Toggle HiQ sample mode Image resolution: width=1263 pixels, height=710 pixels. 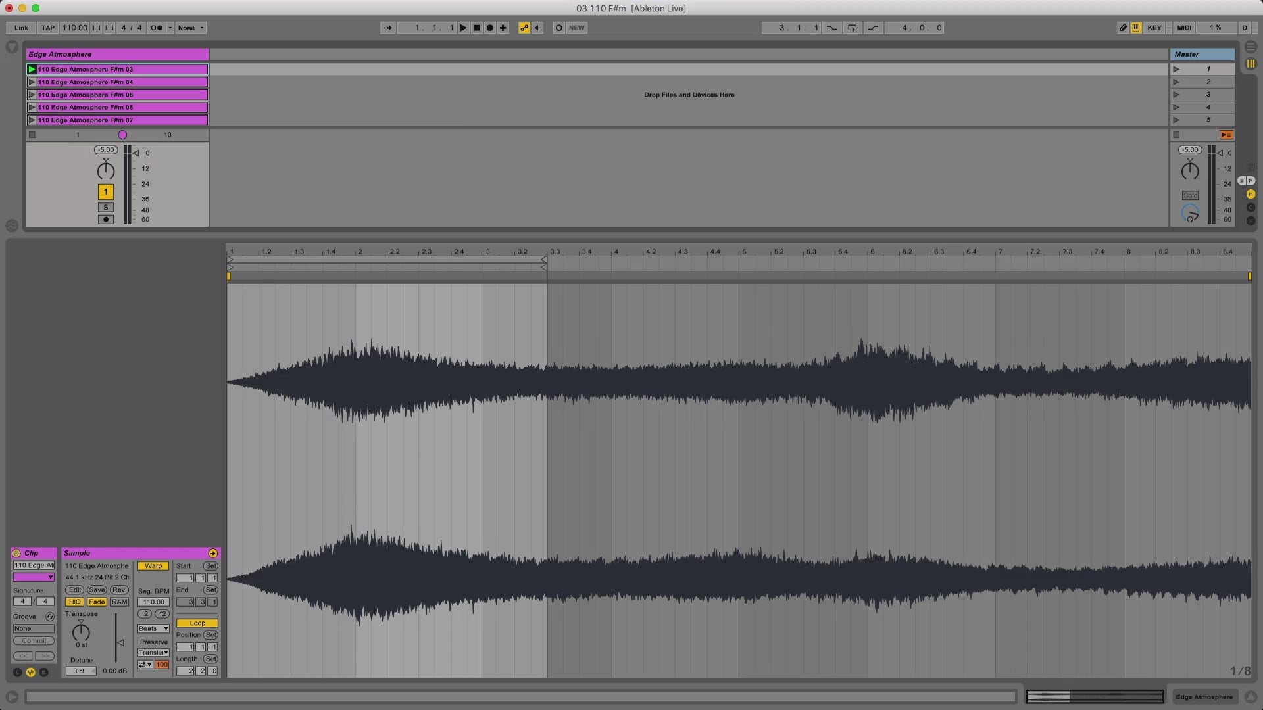(74, 602)
